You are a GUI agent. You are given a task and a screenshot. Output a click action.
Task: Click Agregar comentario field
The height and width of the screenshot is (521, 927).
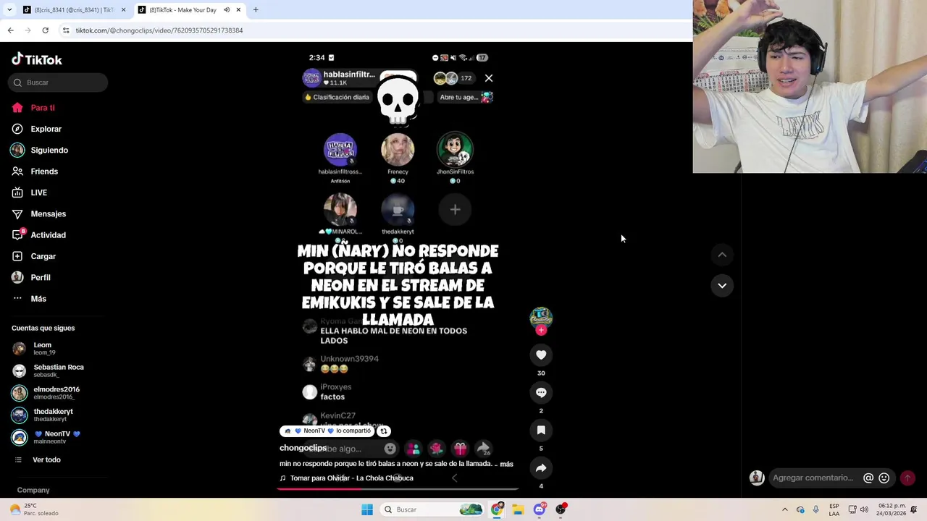pyautogui.click(x=813, y=478)
